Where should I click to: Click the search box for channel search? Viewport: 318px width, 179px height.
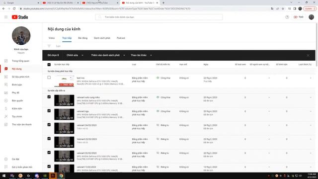(x=159, y=17)
